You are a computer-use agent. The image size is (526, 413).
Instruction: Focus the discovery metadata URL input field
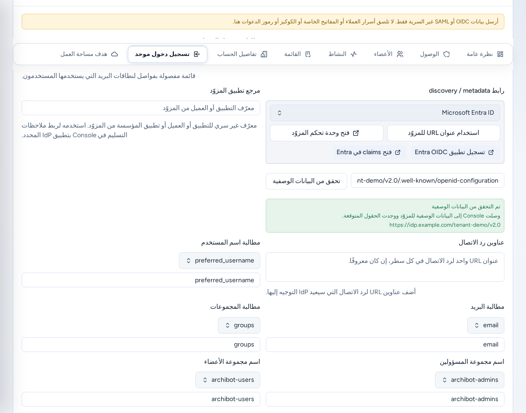click(428, 181)
